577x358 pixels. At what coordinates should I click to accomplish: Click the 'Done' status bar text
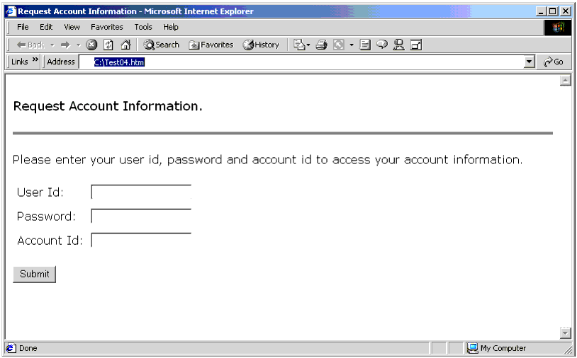point(28,348)
